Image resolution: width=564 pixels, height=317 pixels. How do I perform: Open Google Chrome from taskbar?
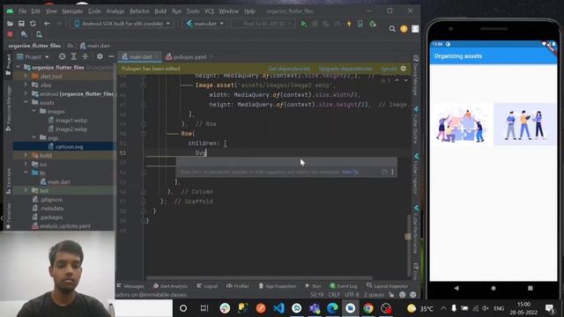(x=367, y=308)
